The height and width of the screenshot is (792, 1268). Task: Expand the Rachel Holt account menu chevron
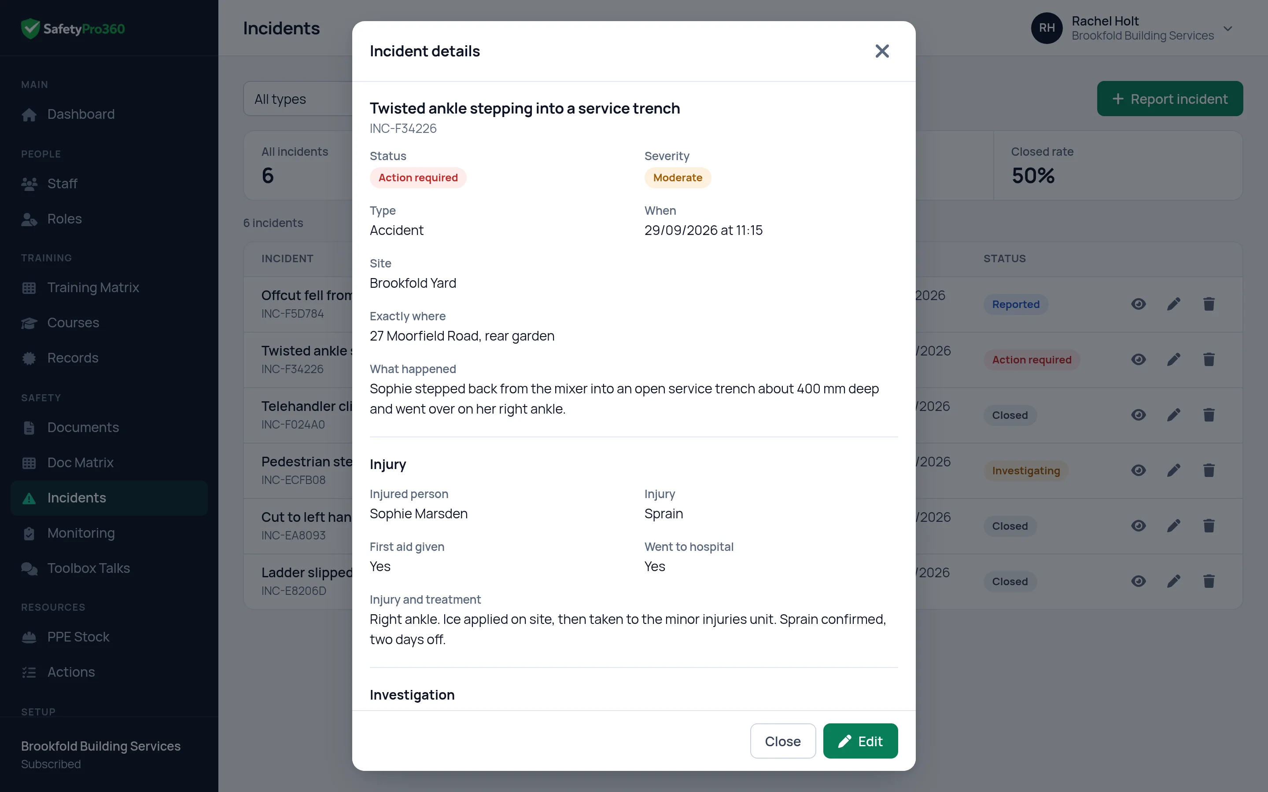point(1227,28)
